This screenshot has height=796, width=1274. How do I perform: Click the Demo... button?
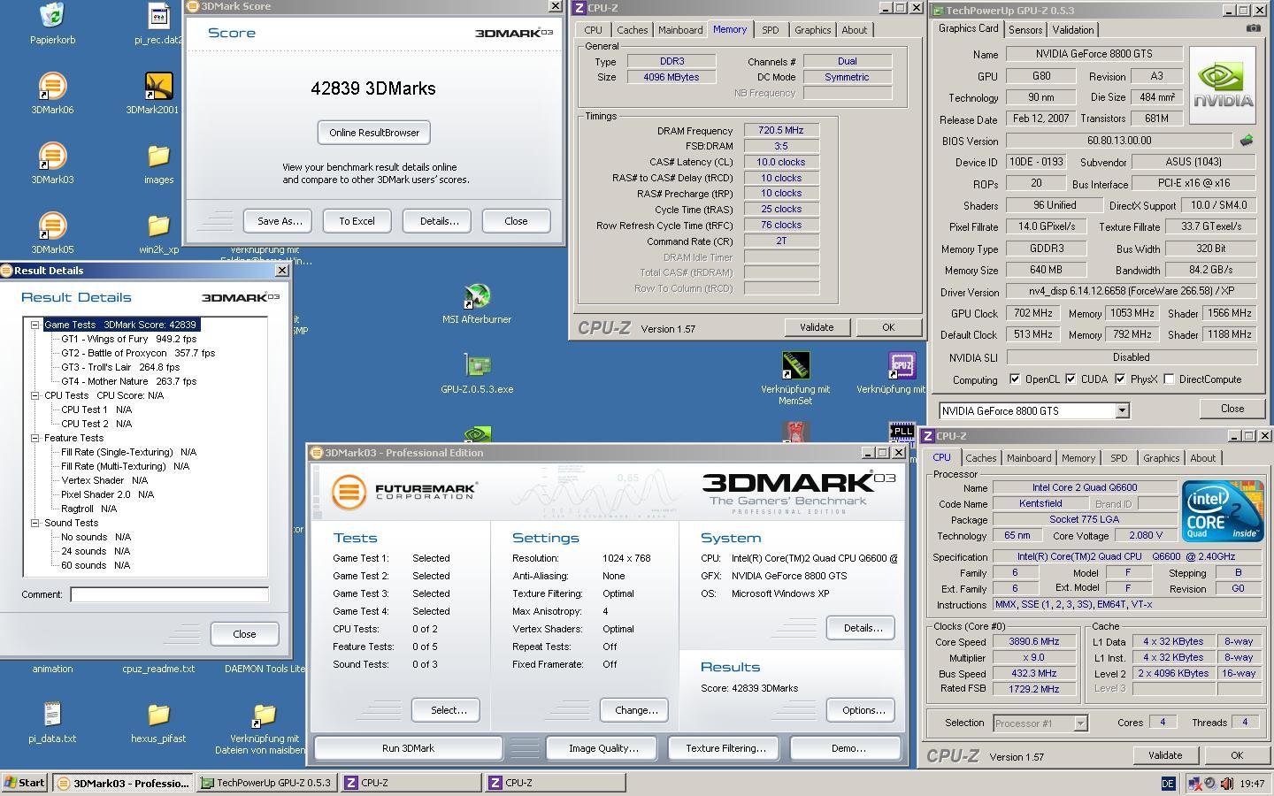coord(848,748)
